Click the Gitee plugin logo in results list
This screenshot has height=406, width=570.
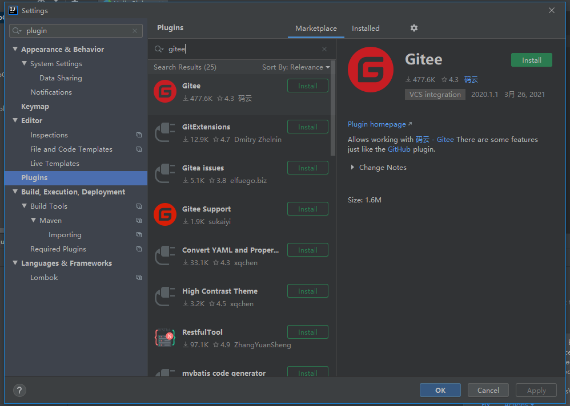pos(165,91)
